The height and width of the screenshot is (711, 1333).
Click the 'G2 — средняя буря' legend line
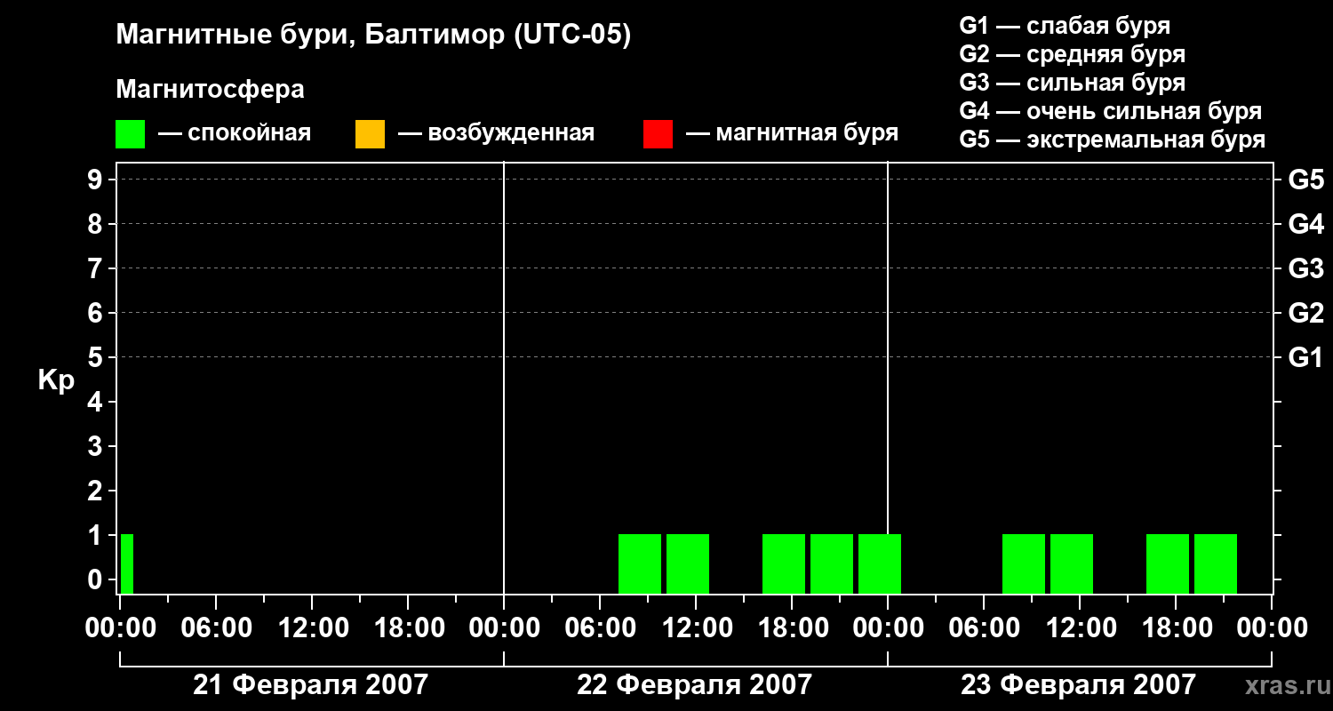pyautogui.click(x=1073, y=54)
